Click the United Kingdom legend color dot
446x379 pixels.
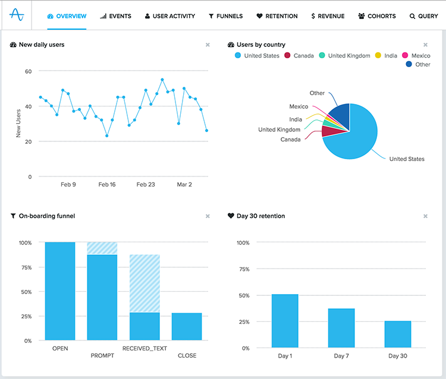pos(322,56)
